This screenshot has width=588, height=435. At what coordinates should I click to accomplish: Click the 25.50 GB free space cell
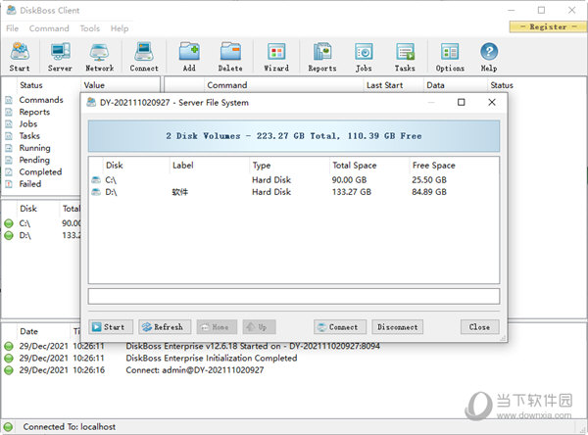[x=429, y=180]
